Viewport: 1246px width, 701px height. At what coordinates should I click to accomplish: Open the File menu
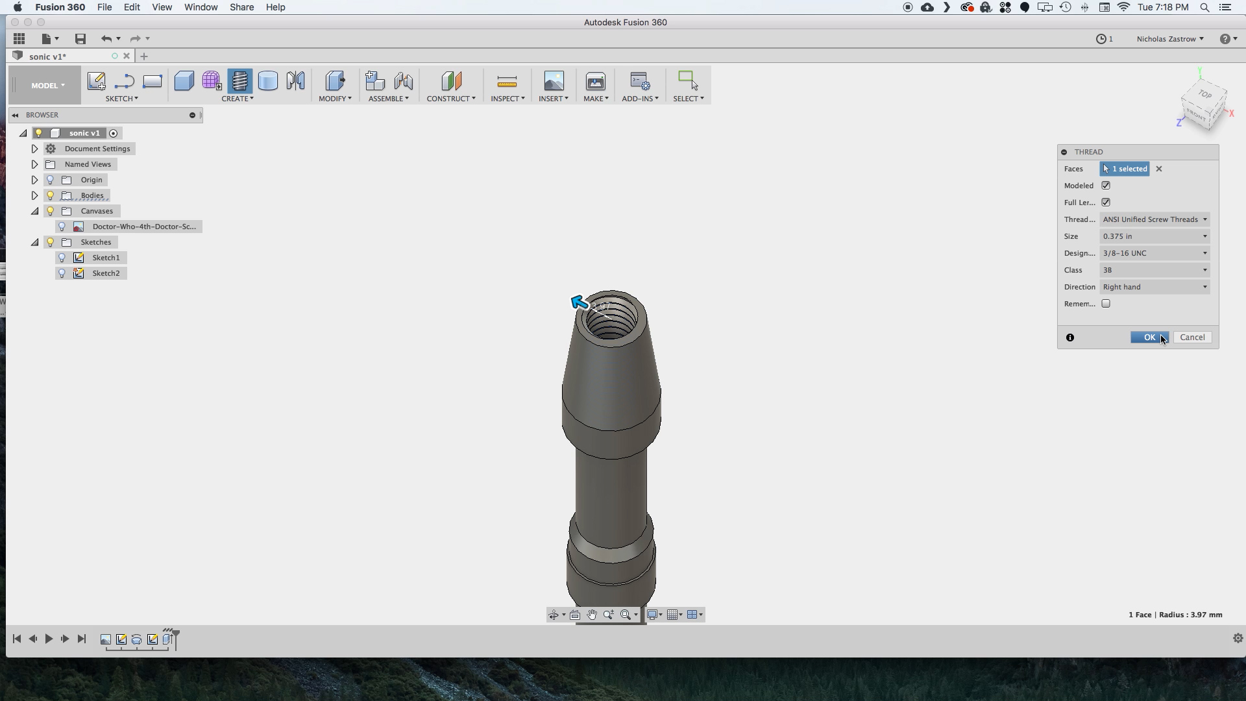[x=104, y=7]
